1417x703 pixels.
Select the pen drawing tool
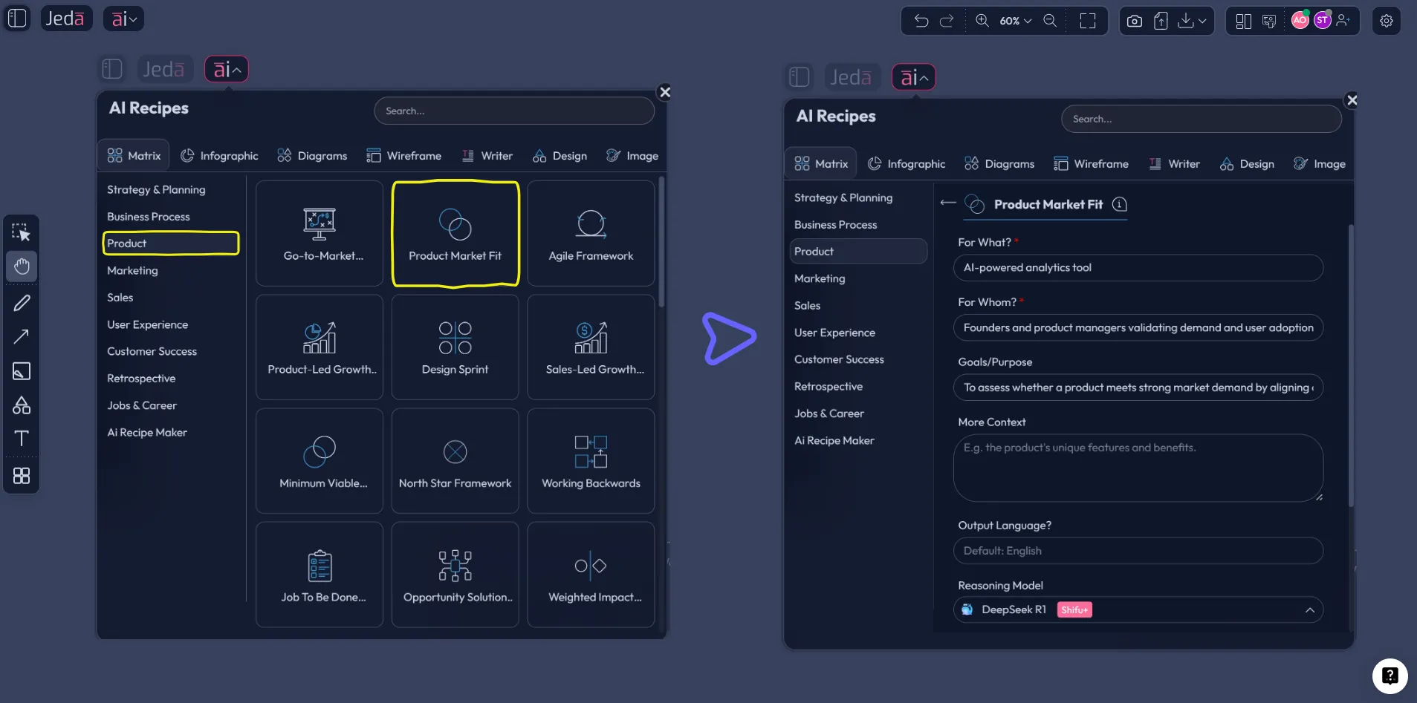pyautogui.click(x=22, y=302)
